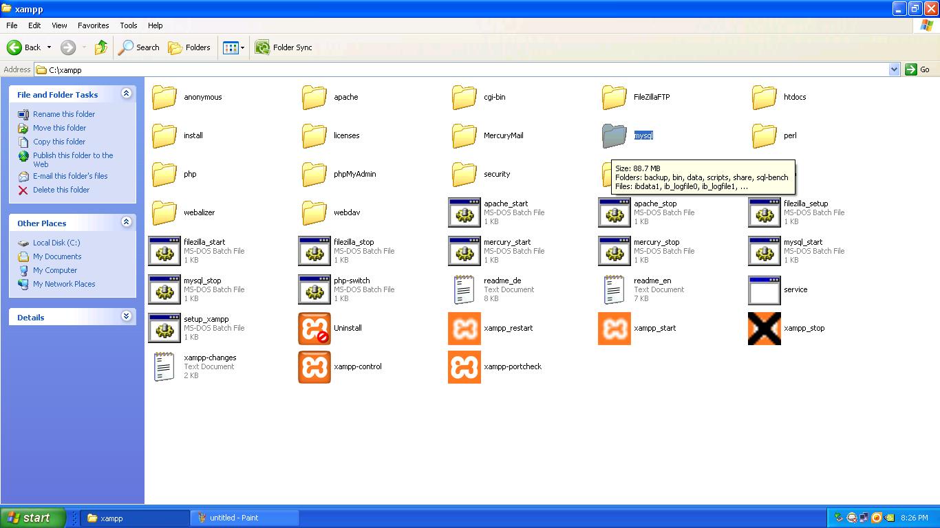The width and height of the screenshot is (940, 528).
Task: Select the apache_start batch file icon
Action: click(464, 213)
